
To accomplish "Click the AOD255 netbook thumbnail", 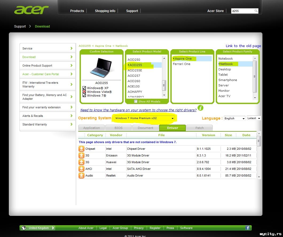I will pos(101,68).
